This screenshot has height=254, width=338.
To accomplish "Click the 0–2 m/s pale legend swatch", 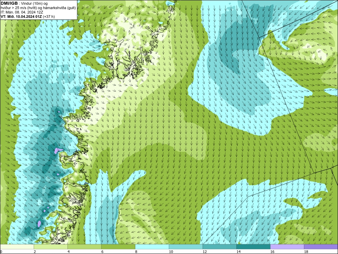I will (x=17, y=247).
